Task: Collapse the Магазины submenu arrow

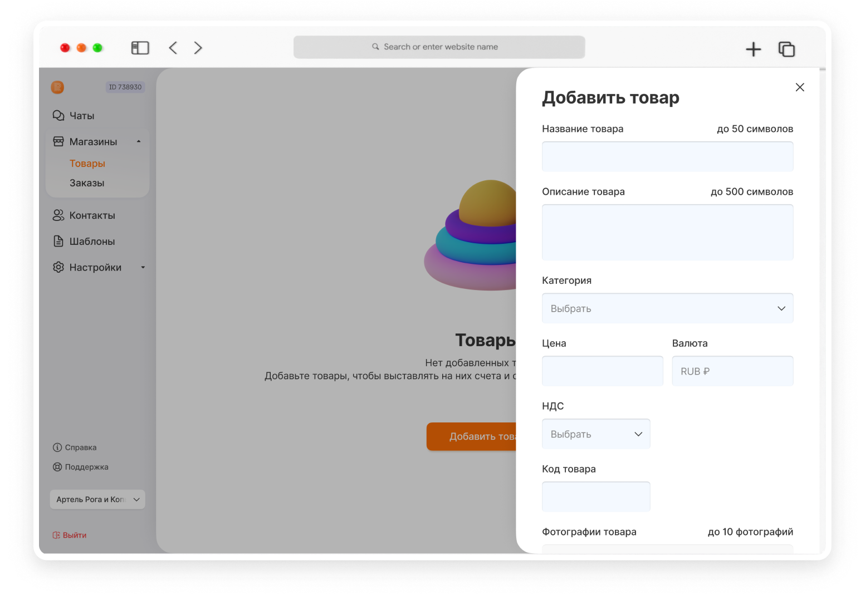Action: (139, 141)
